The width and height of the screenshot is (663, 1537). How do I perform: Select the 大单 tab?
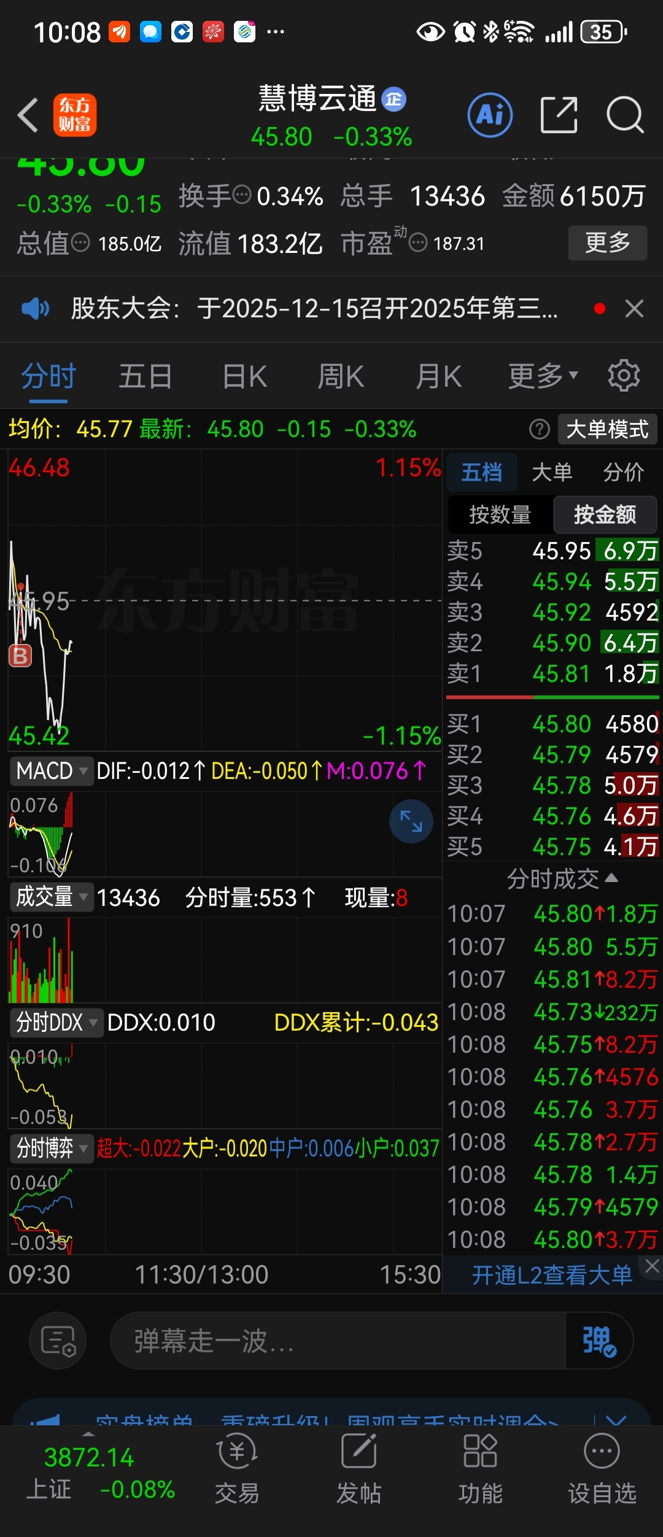coord(552,472)
